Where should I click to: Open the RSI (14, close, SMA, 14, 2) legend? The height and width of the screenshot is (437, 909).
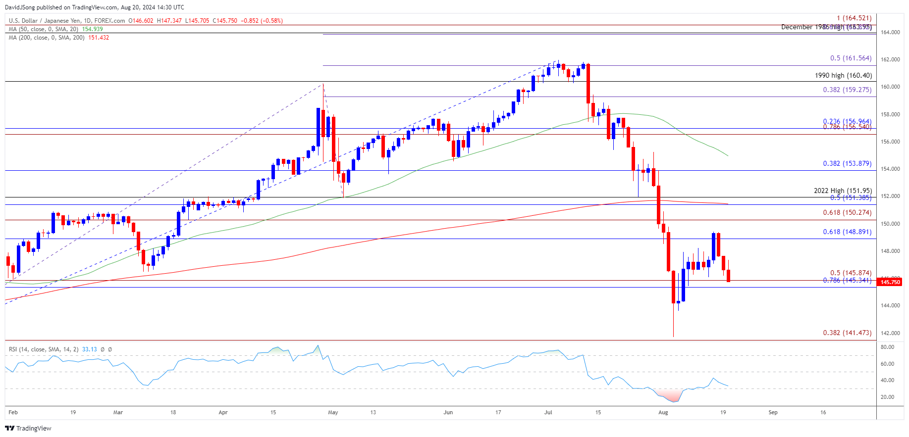pyautogui.click(x=44, y=349)
